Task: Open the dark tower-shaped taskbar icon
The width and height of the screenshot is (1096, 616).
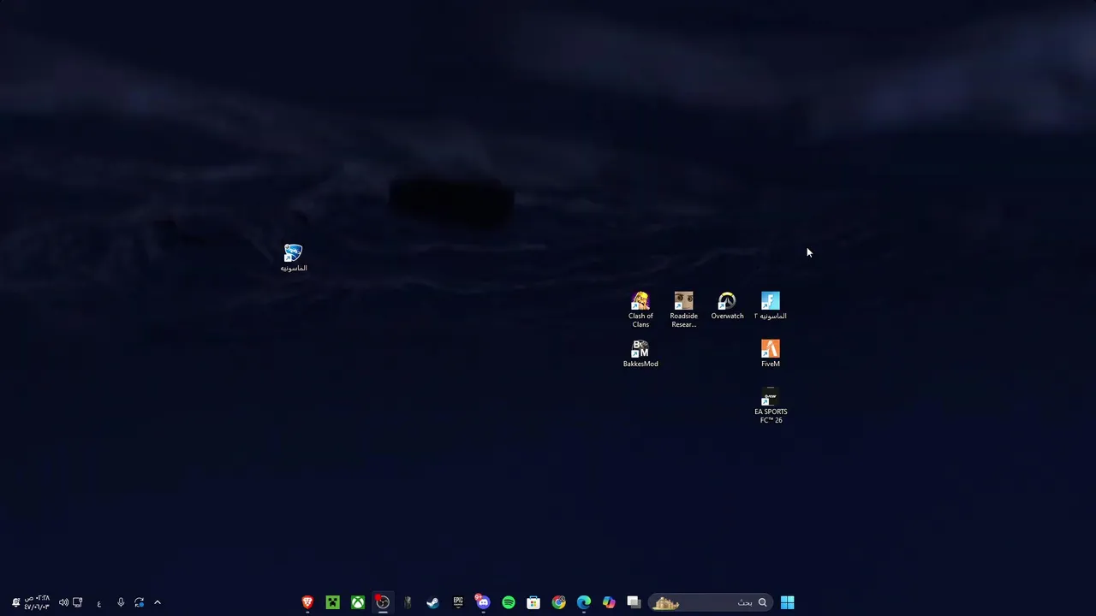Action: click(x=408, y=602)
